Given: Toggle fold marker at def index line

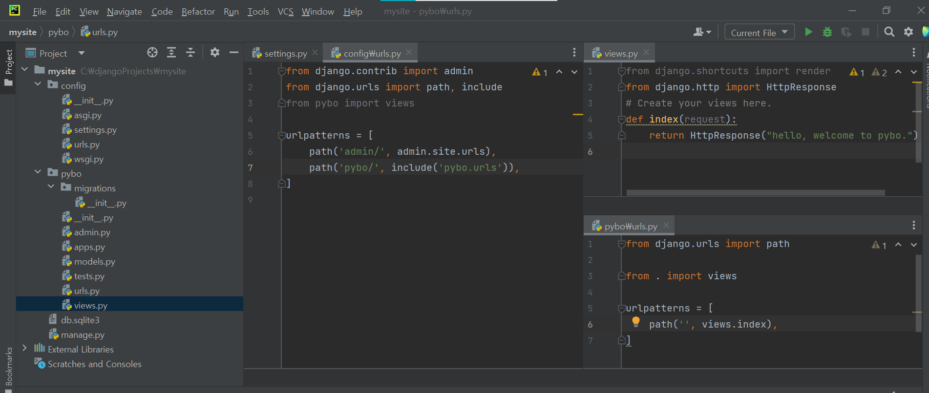Looking at the screenshot, I should pos(622,119).
